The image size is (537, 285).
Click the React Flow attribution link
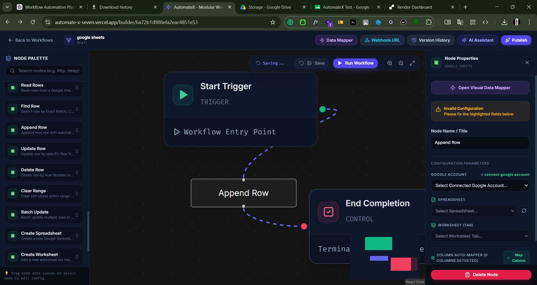click(x=415, y=282)
